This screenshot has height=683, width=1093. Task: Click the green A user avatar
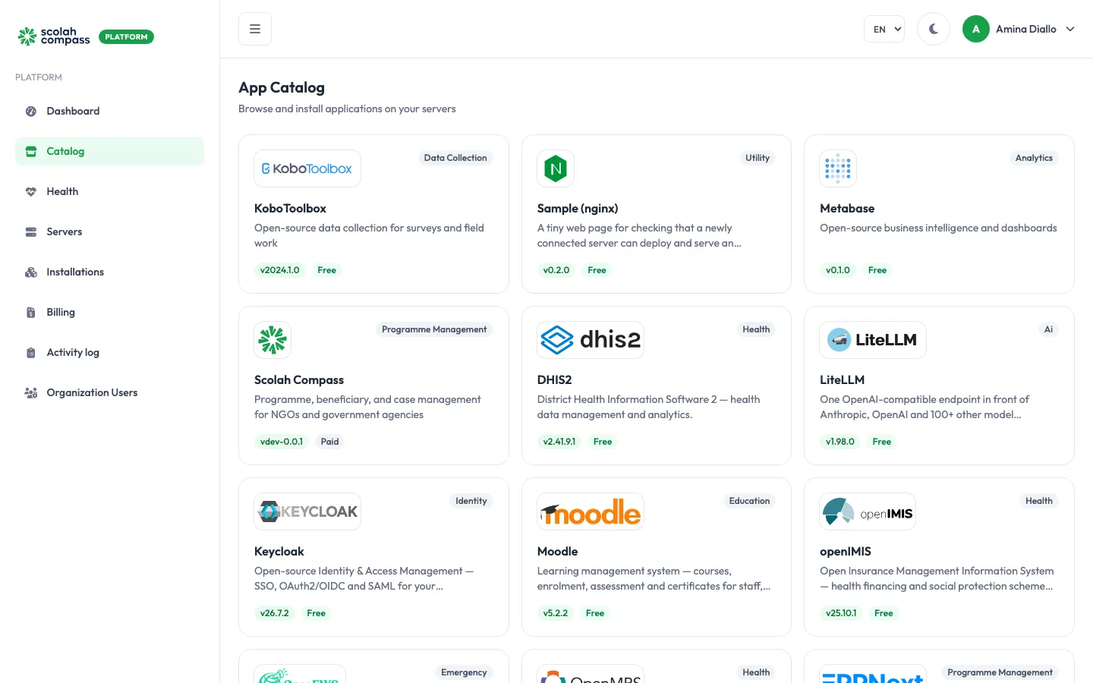click(976, 29)
